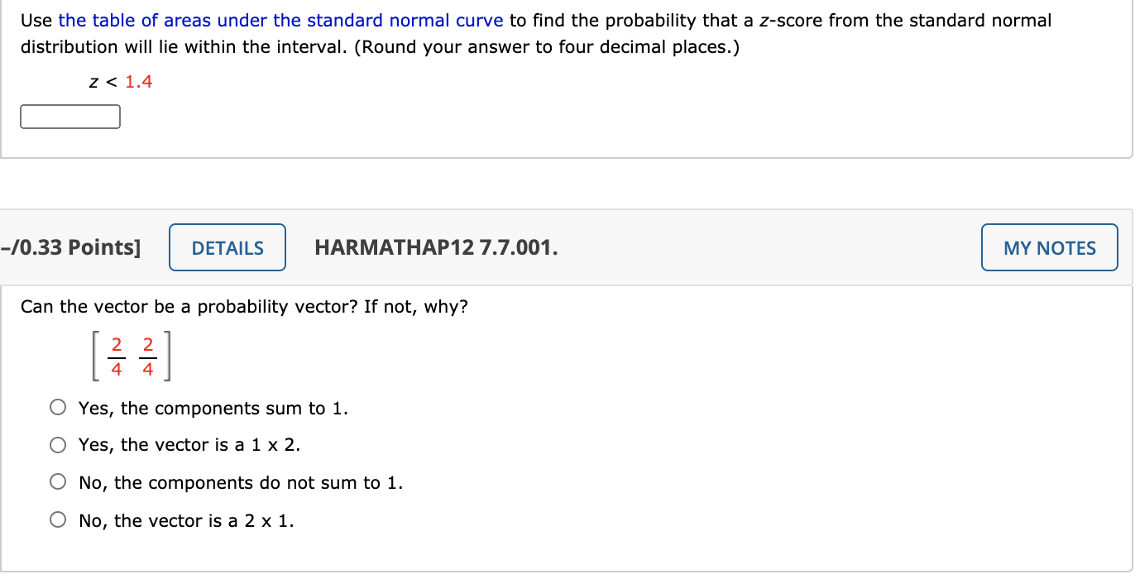Click the red fraction vector expression
Viewport: 1135px width, 579px height.
pyautogui.click(x=131, y=356)
